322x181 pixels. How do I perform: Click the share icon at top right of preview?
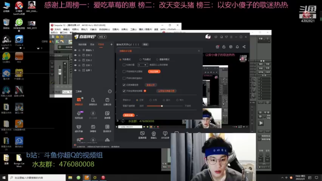point(244,47)
